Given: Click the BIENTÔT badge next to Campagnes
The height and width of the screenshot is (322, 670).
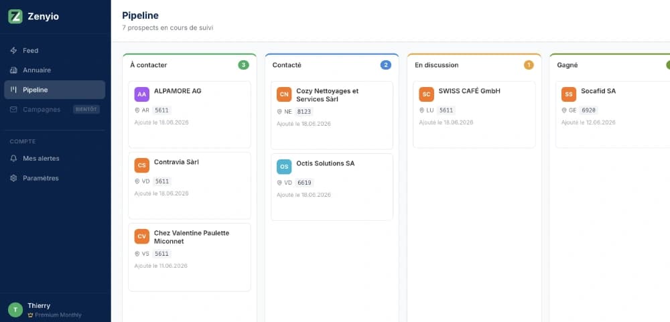Looking at the screenshot, I should [86, 109].
